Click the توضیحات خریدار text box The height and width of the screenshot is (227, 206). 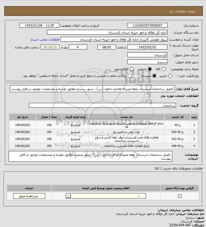click(x=90, y=156)
